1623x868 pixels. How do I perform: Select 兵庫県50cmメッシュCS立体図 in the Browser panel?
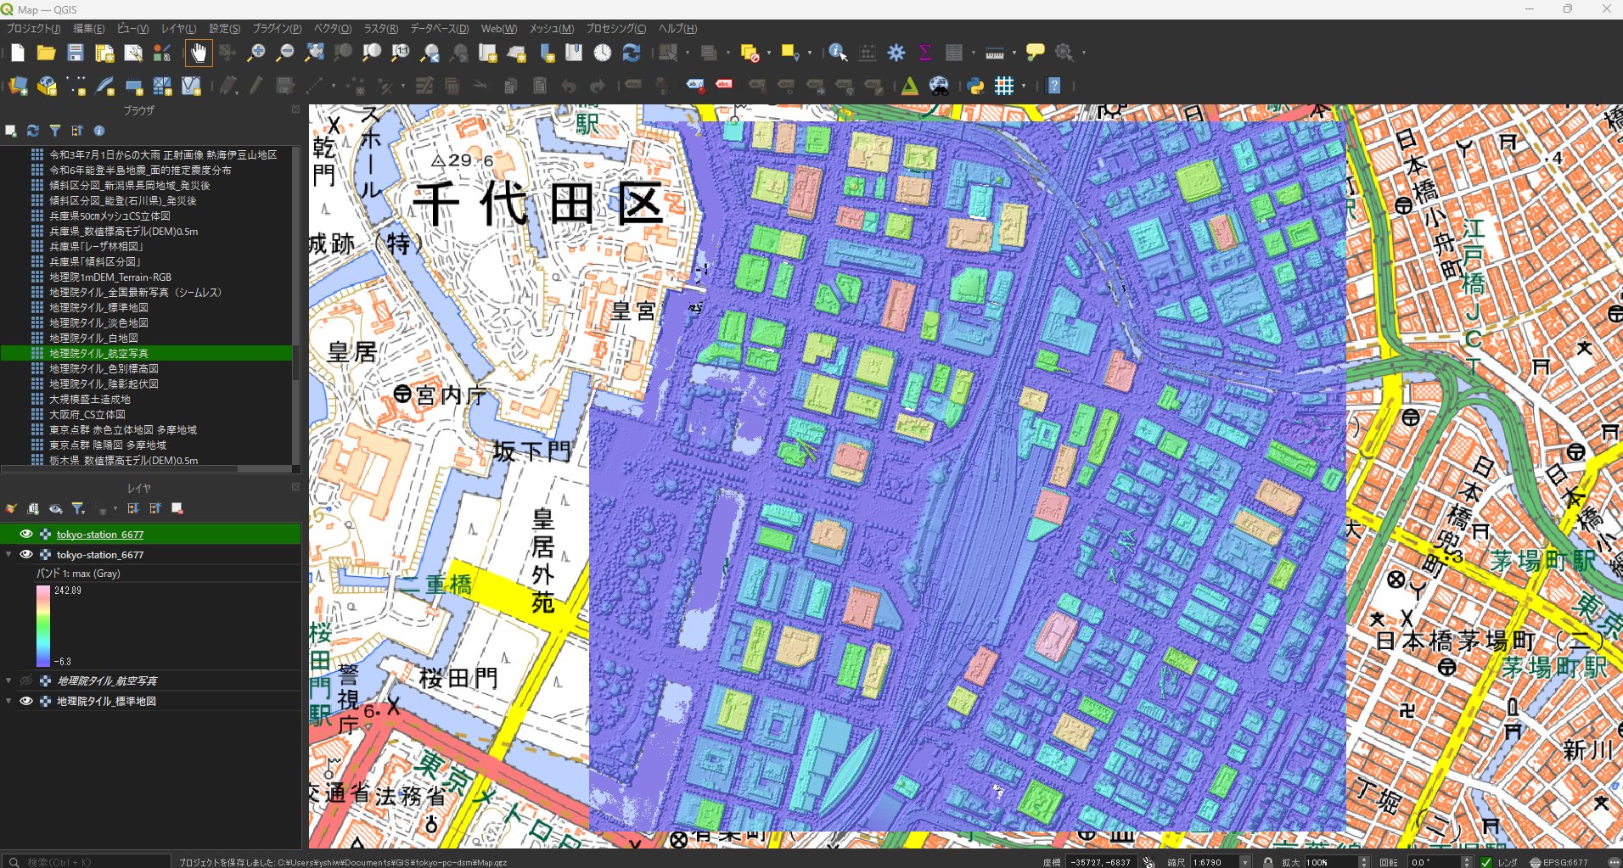[x=110, y=216]
